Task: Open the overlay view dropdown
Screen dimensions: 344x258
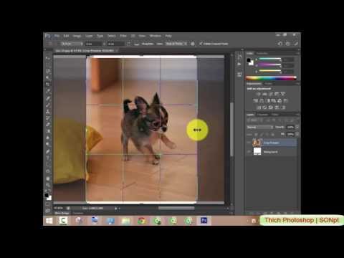Action: (x=176, y=44)
